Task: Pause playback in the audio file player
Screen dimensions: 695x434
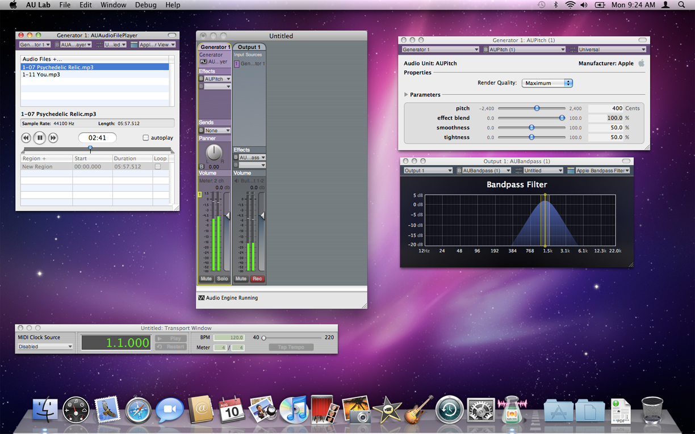Action: [x=40, y=138]
